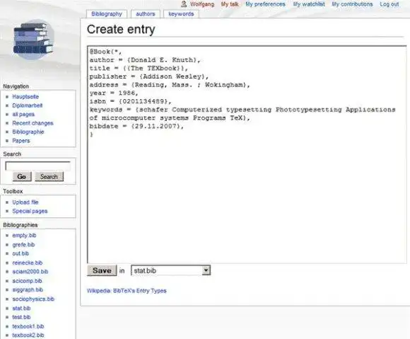This screenshot has width=410, height=339.
Task: Click the @Book{*, first line
Action: click(x=105, y=52)
